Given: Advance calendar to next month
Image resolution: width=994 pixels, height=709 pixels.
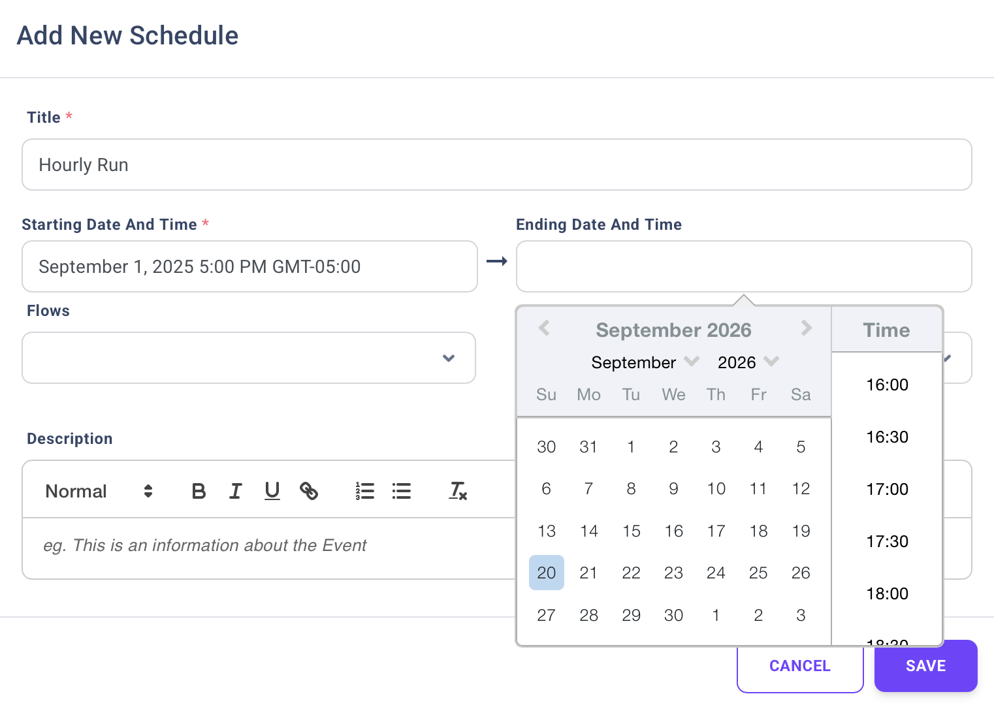Looking at the screenshot, I should [x=807, y=328].
